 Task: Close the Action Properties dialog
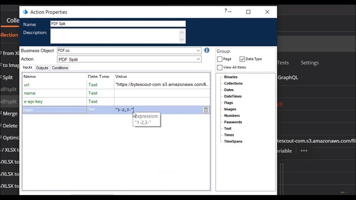click(267, 12)
